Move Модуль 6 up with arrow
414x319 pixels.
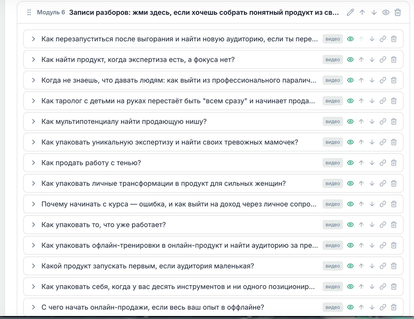pos(362,12)
